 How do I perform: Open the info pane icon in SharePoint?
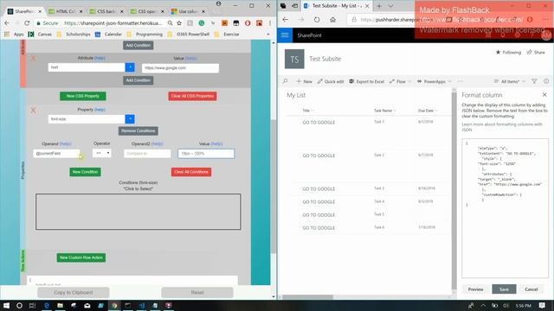coord(546,81)
